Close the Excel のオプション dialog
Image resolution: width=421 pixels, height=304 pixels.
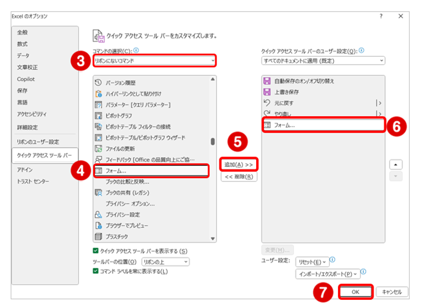point(401,16)
